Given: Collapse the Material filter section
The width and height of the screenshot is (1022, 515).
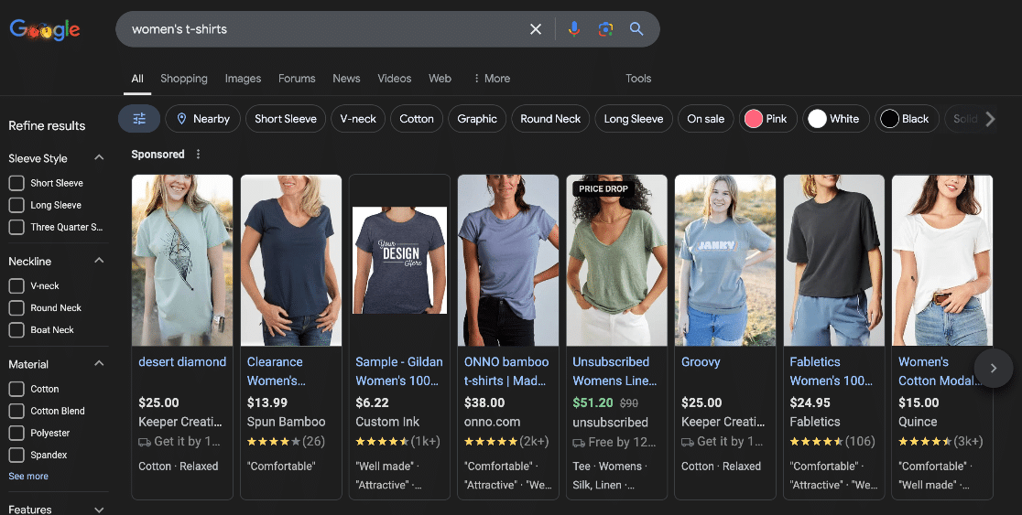Looking at the screenshot, I should click(99, 364).
